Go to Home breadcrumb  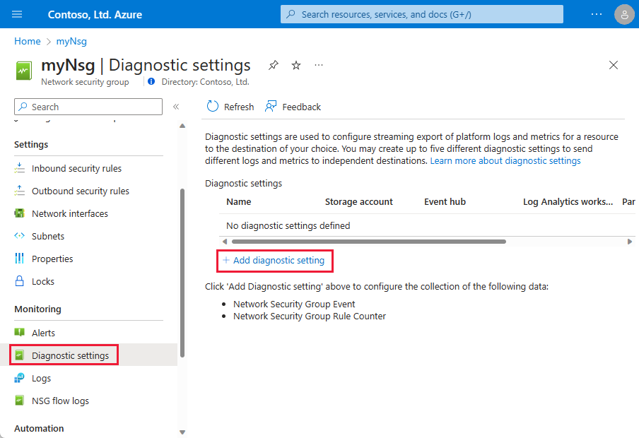click(27, 41)
